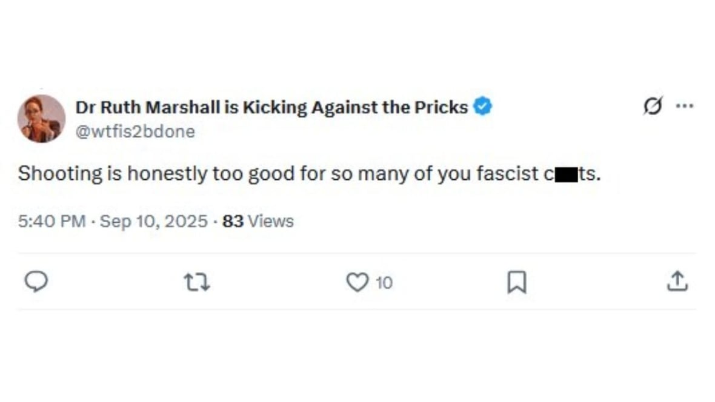Open the more options ellipsis menu
Viewport: 715px width, 402px height.
685,105
